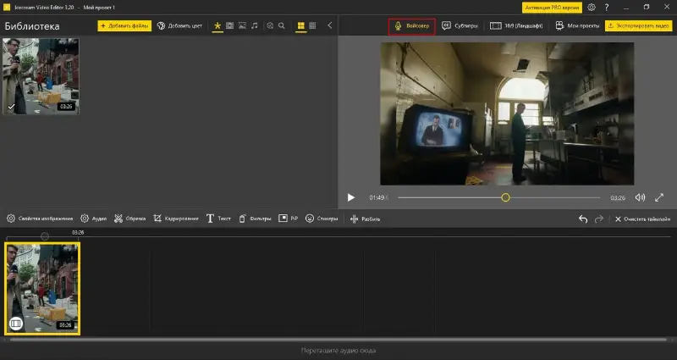Undo the last action with the back arrow
Screen dimensions: 677x360
pos(583,219)
